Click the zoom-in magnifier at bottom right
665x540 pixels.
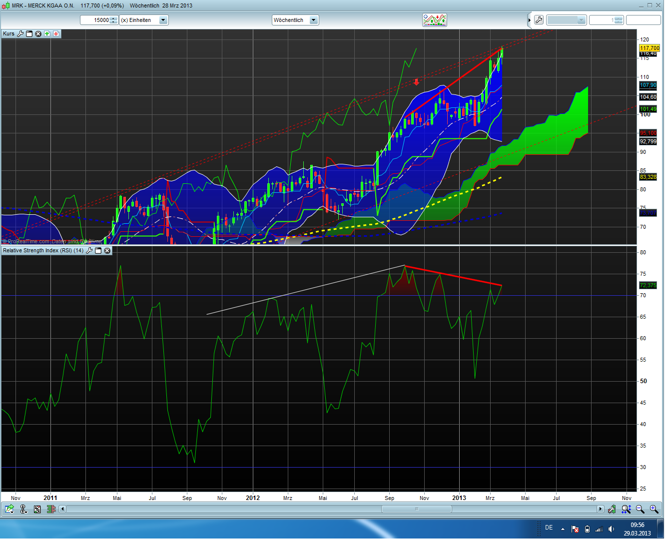click(x=654, y=509)
